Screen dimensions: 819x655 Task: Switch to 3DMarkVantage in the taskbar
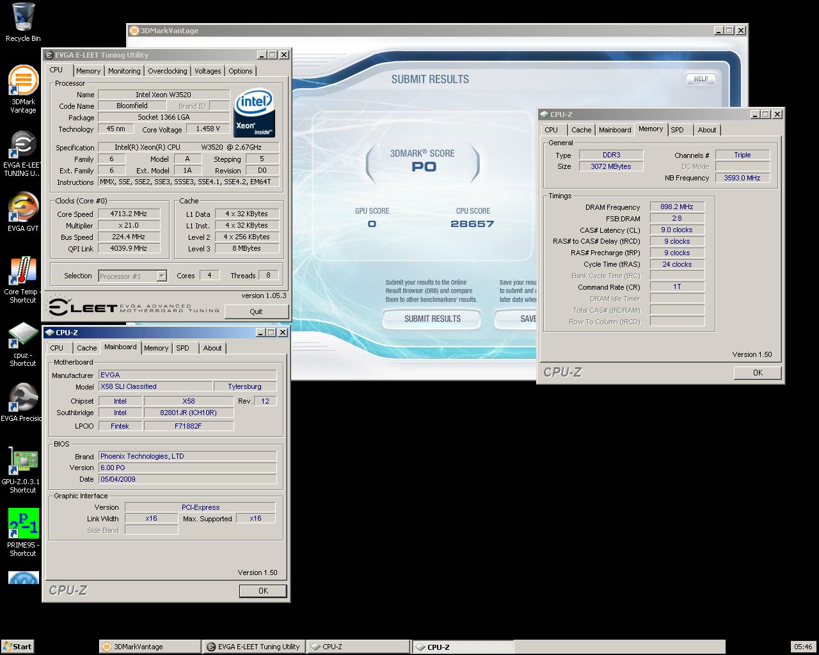[x=149, y=647]
